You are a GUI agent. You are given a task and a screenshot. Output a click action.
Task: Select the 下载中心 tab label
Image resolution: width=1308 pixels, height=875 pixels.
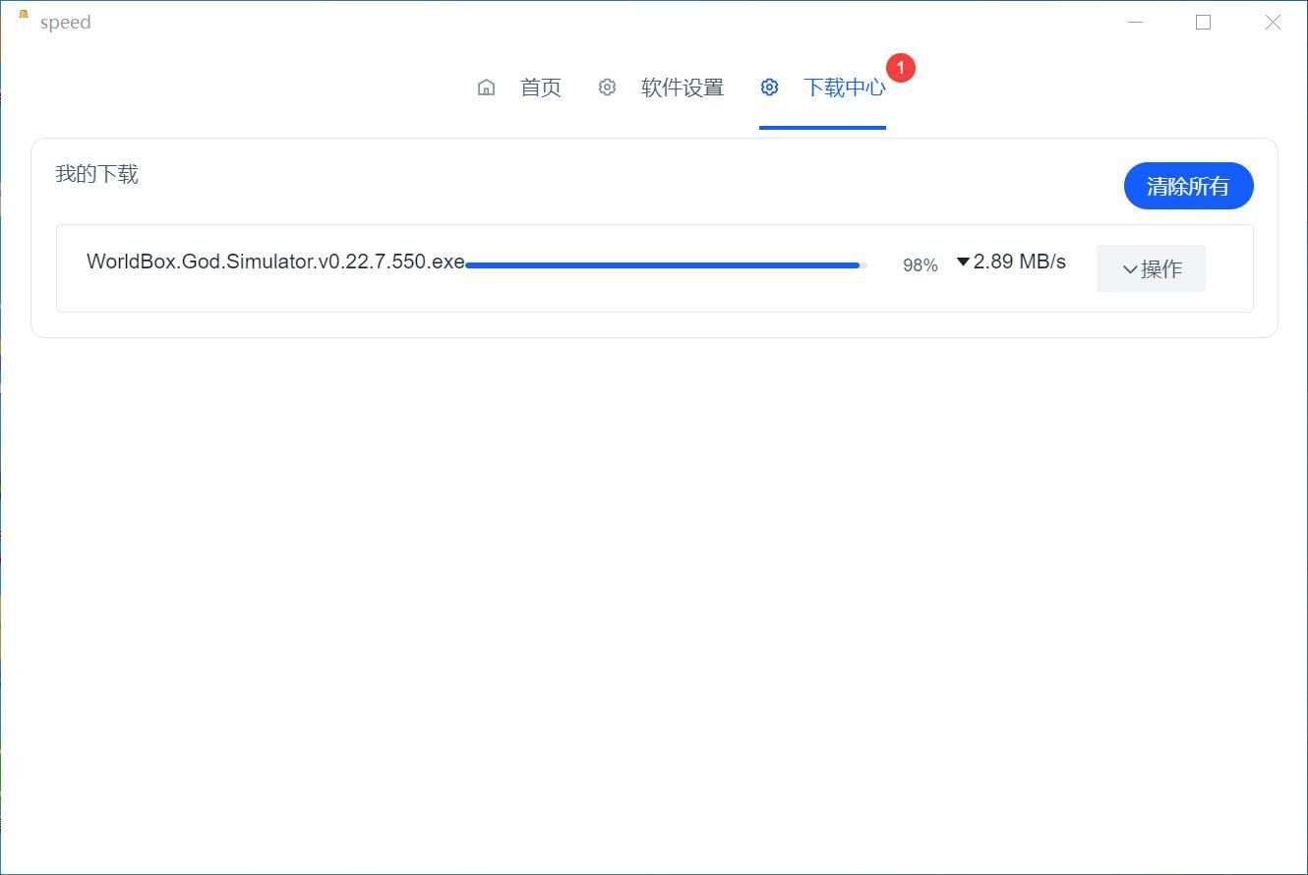(844, 87)
